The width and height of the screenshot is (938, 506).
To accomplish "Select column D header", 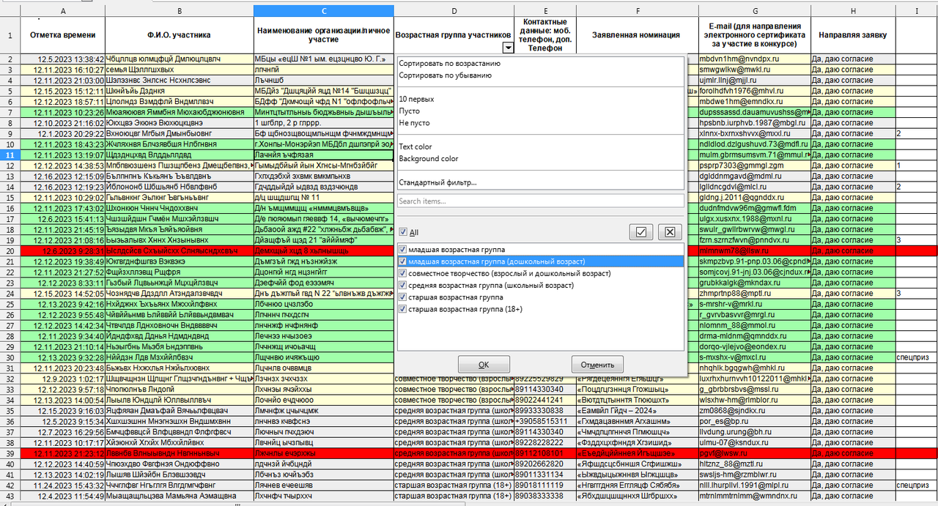I will pyautogui.click(x=454, y=11).
